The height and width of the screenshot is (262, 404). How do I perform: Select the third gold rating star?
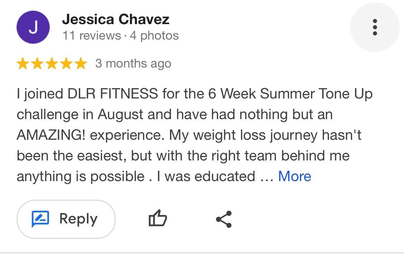pyautogui.click(x=52, y=64)
